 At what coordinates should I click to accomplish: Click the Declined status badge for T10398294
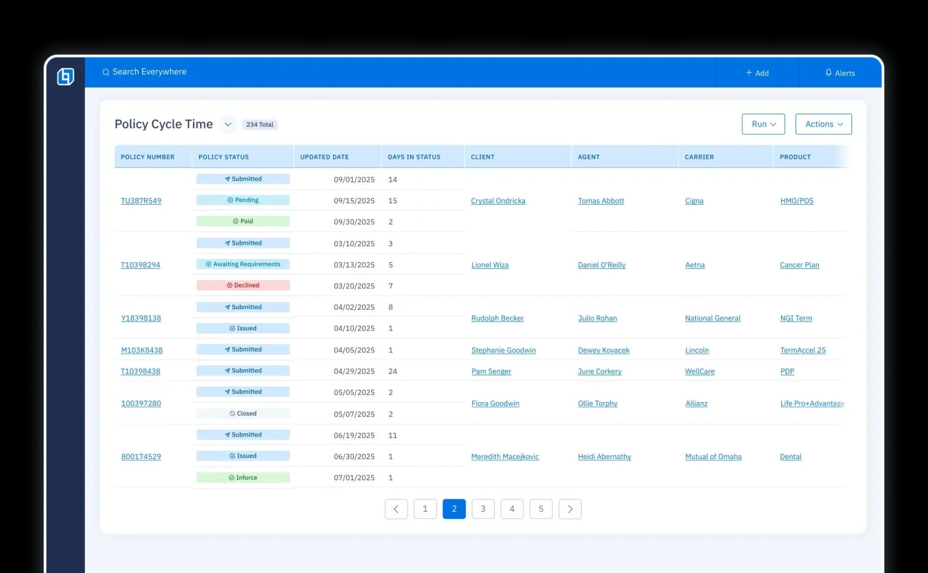coord(243,285)
